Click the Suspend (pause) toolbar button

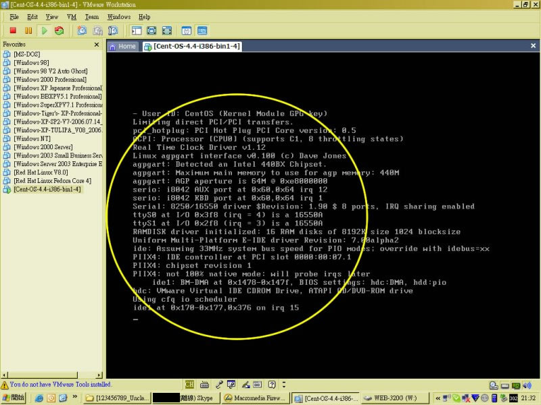28,30
